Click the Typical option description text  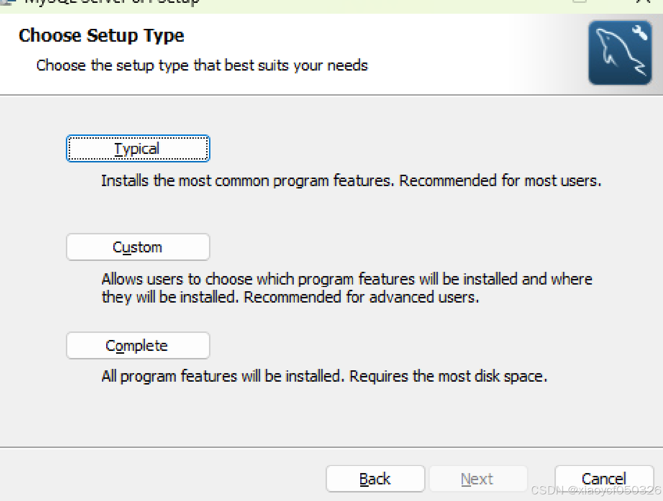[351, 181]
